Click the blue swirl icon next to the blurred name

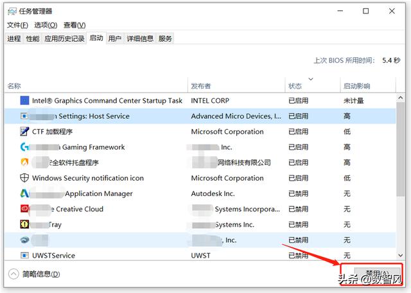point(24,240)
